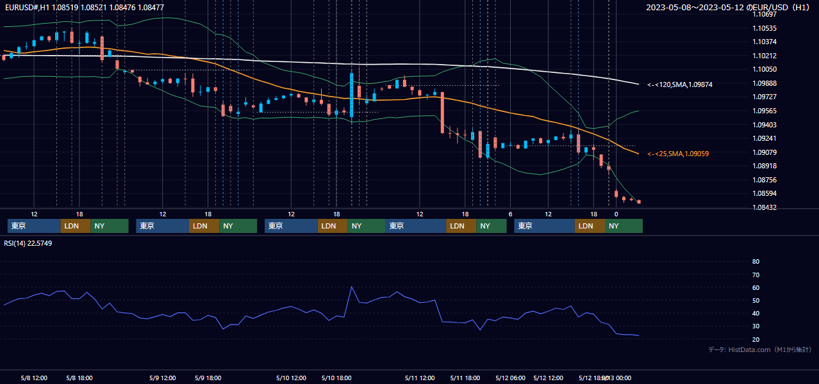
Task: Click price axis label 1.09403
Action: [x=765, y=125]
